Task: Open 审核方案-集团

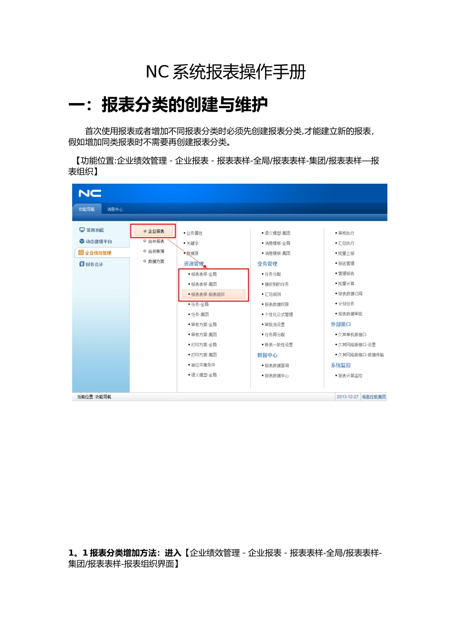Action: tap(204, 335)
